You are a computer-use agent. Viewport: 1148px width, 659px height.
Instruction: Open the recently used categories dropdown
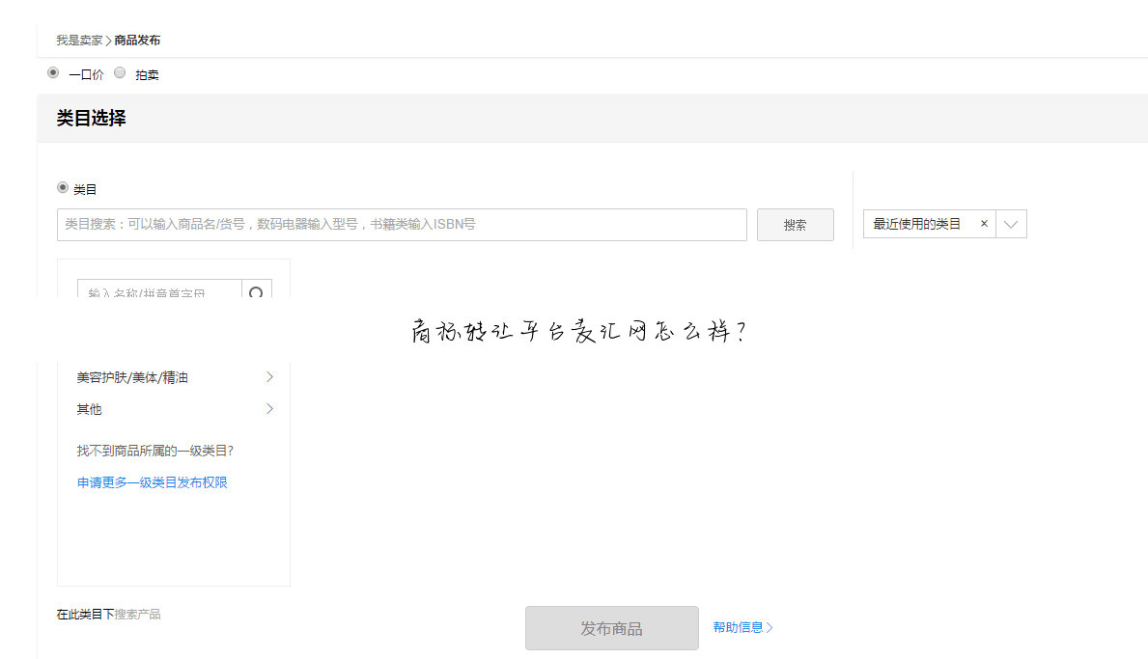tap(1010, 223)
